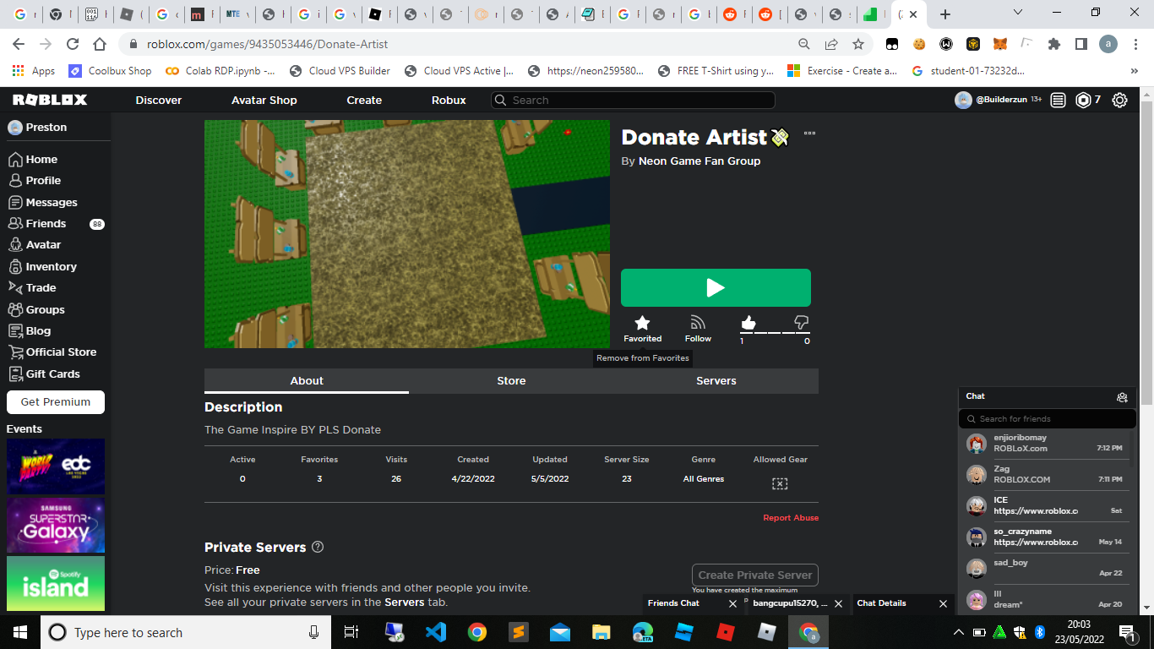Open the Chrome extensions puzzle icon
This screenshot has height=649, width=1154.
point(1053,44)
